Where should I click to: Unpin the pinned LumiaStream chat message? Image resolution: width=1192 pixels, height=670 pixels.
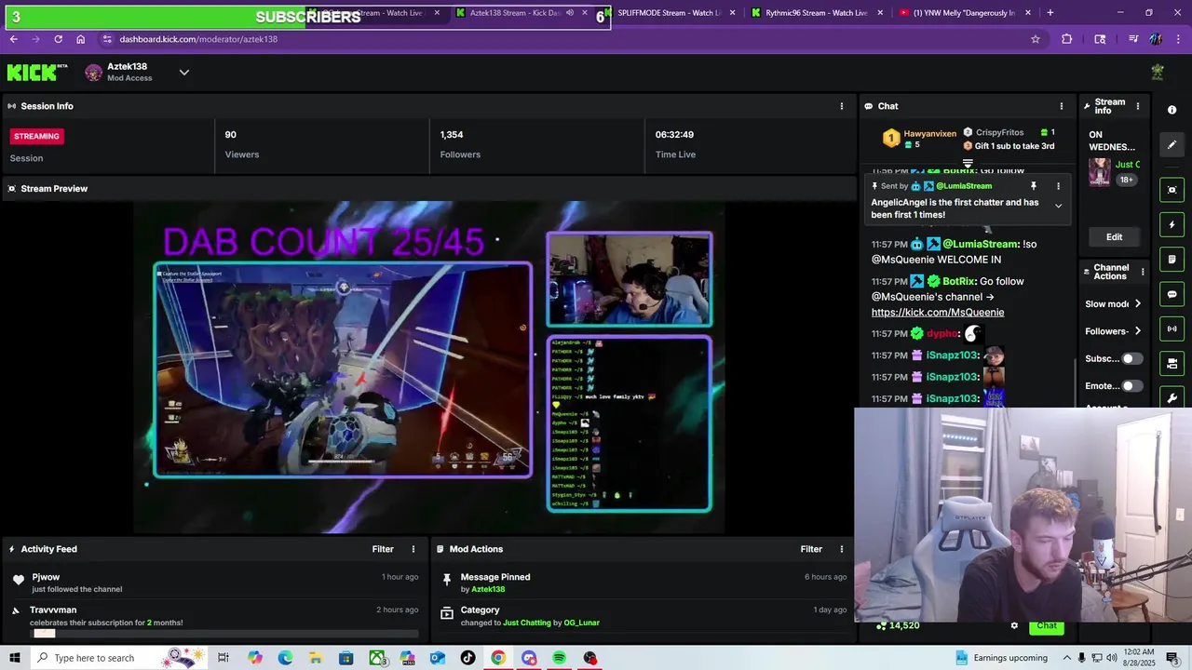(x=1033, y=186)
